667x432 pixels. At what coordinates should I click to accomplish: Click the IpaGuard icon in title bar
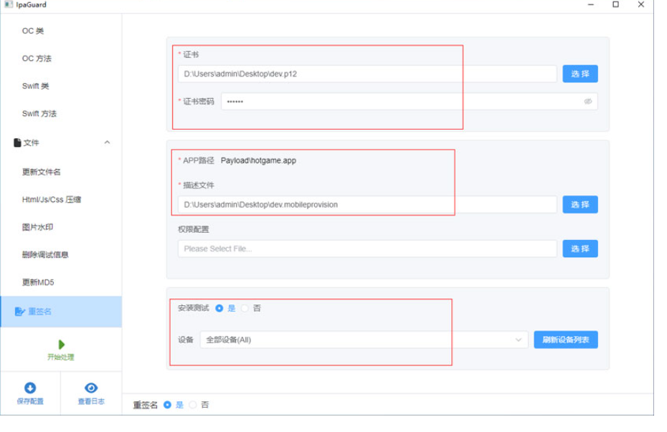tap(9, 5)
